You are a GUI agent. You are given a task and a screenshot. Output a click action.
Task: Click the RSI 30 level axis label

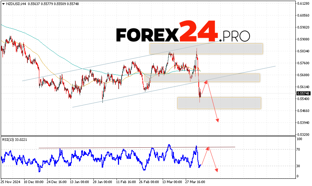pos(299,166)
